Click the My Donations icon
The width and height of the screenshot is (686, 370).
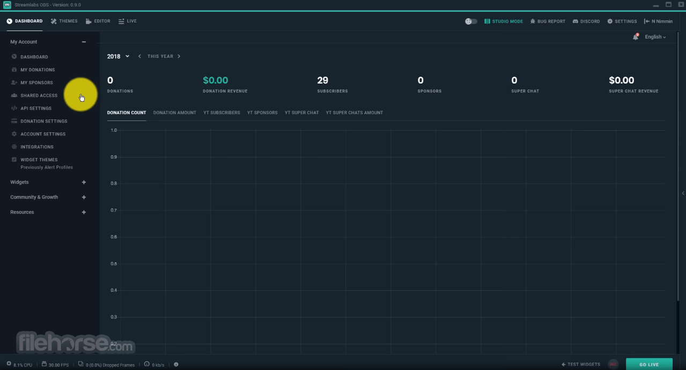14,70
